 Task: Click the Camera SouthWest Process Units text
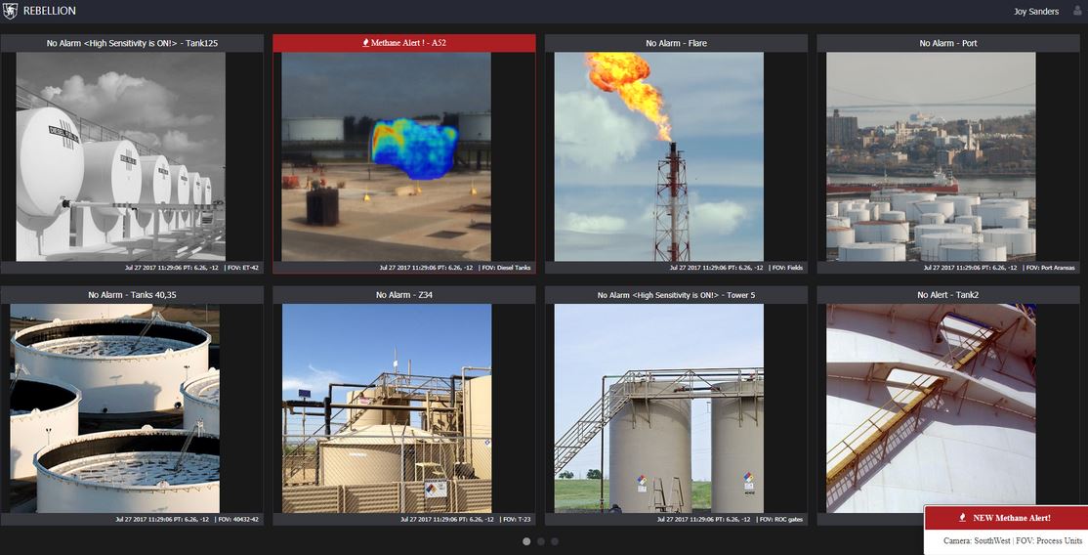point(1012,540)
